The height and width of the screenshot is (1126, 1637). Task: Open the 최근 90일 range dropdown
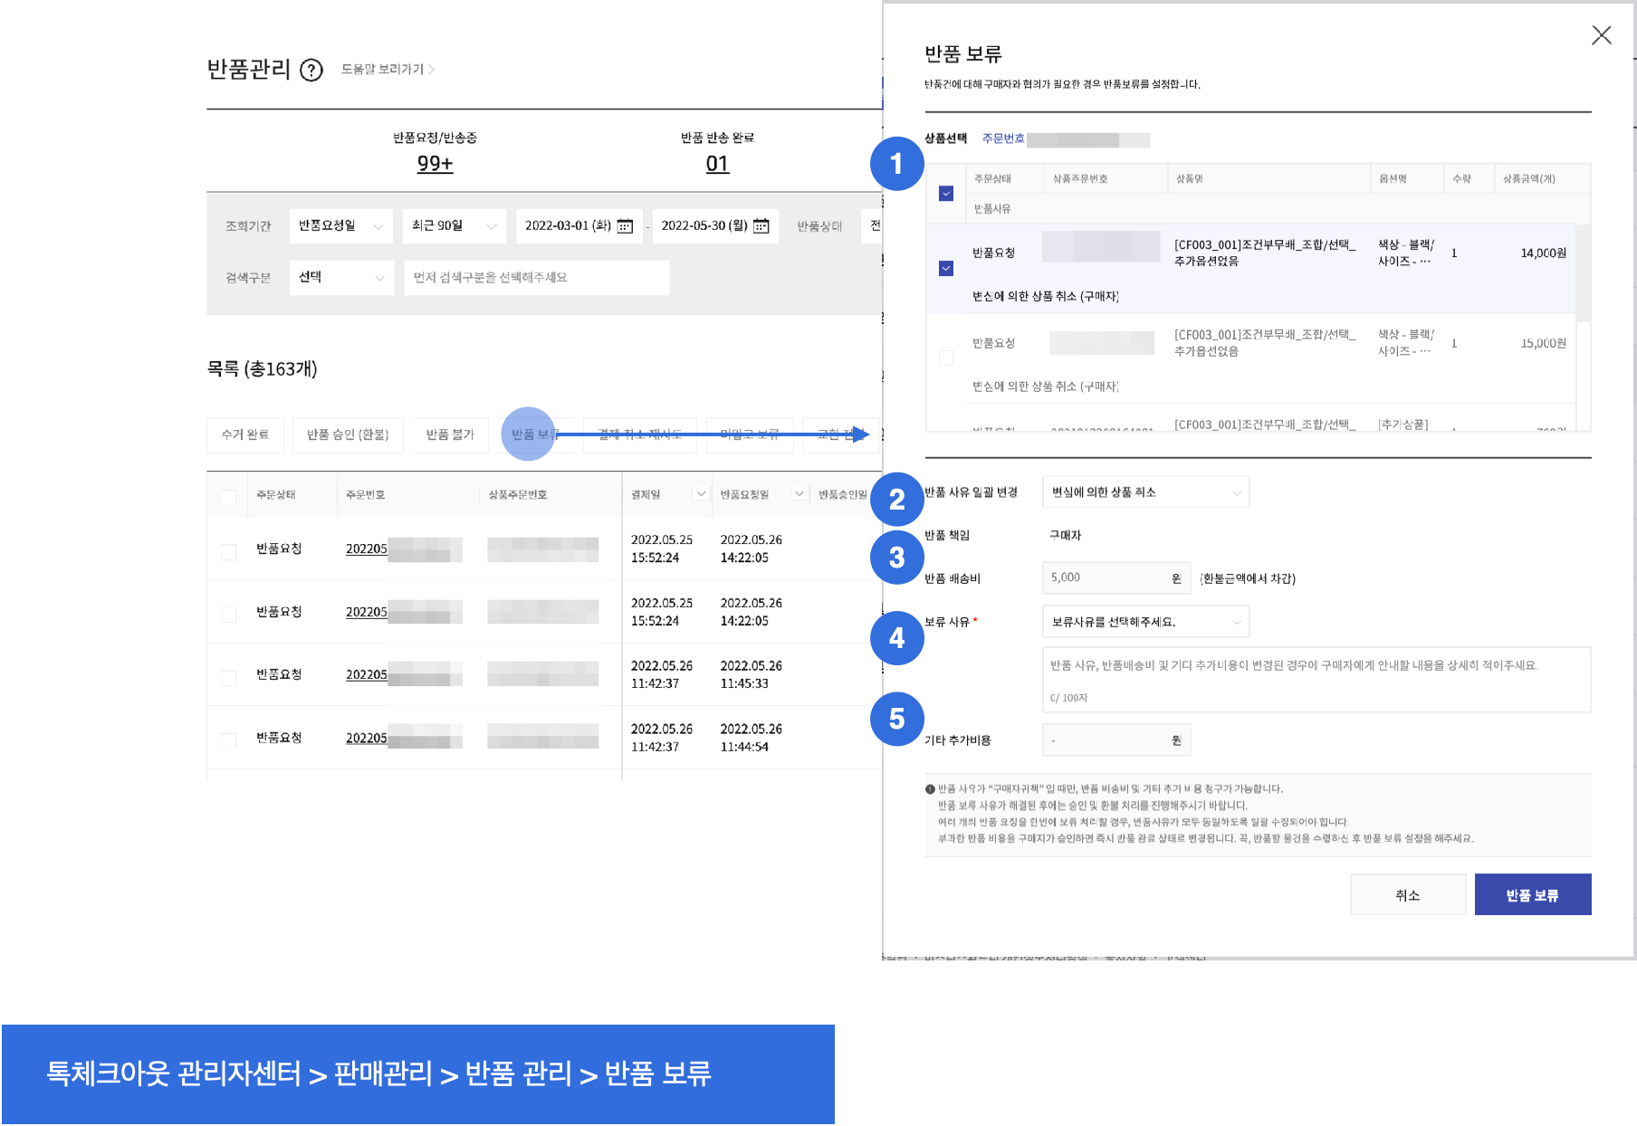(x=454, y=226)
